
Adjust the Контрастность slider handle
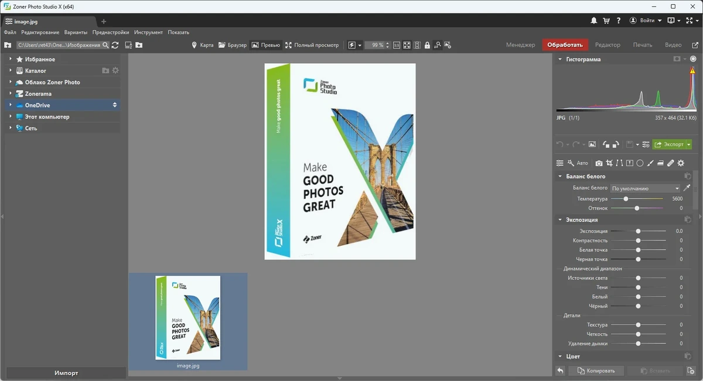point(639,241)
